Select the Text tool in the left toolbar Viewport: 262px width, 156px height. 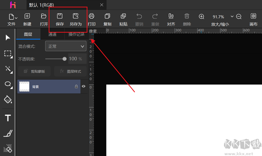pos(8,118)
